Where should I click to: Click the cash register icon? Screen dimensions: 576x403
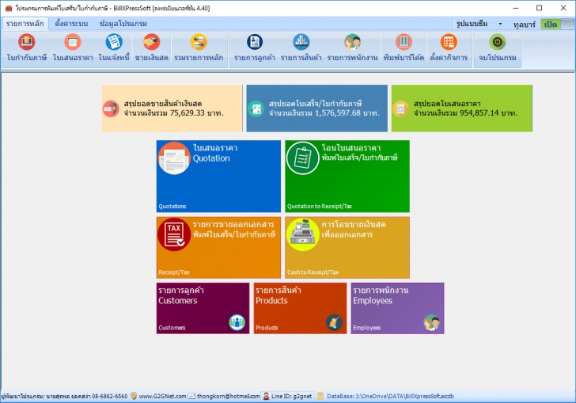click(x=303, y=234)
